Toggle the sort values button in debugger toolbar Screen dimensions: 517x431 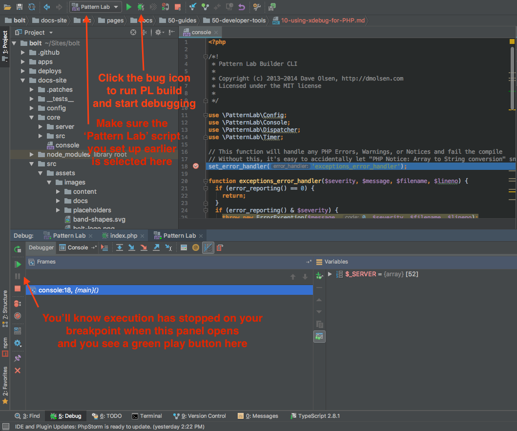point(208,247)
